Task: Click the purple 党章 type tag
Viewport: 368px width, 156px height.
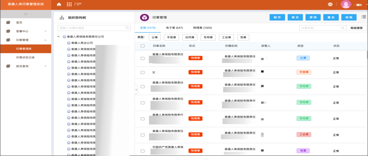Action: (x=303, y=151)
